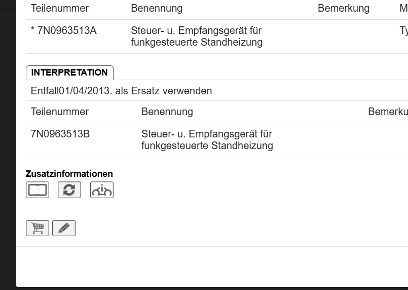The image size is (408, 290).
Task: Click the Zusatzinformationen heading
Action: tap(69, 174)
